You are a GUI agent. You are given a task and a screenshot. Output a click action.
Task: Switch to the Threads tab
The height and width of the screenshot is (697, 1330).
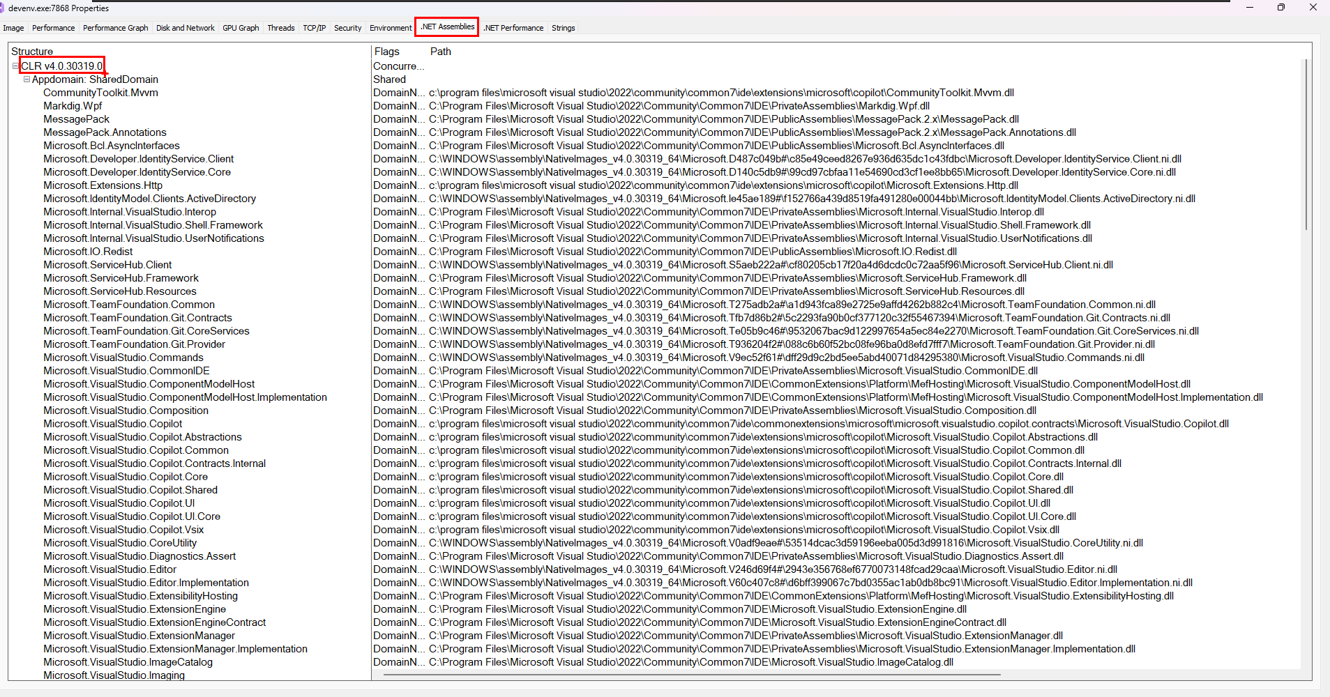280,28
